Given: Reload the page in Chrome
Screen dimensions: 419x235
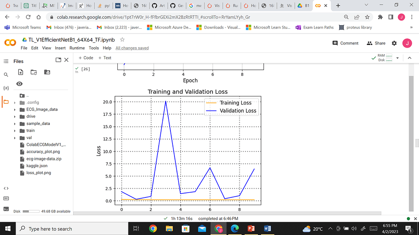Looking at the screenshot, I should coord(28,17).
